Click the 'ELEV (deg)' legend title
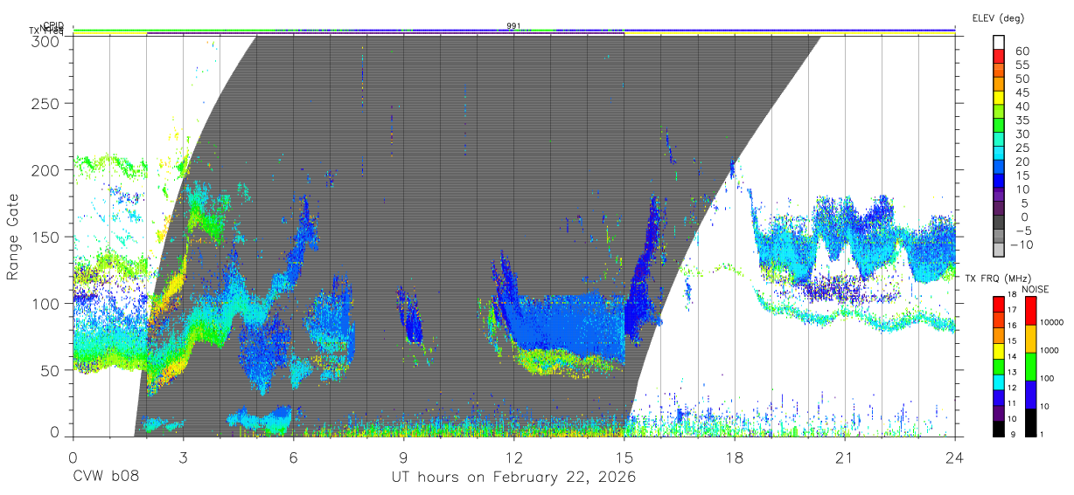This screenshot has width=1074, height=495. [998, 17]
